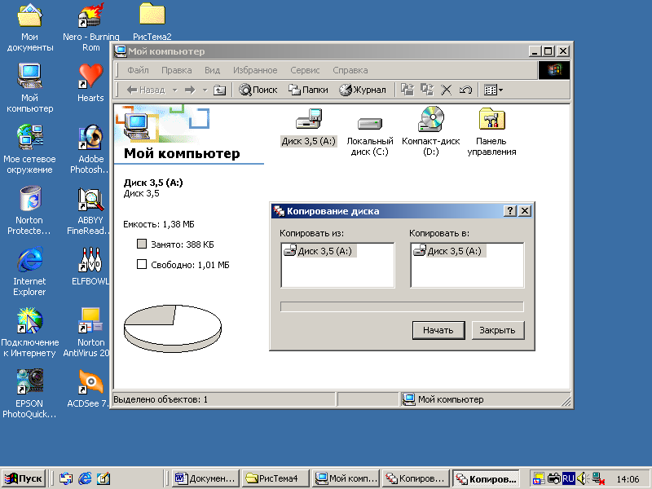Click the help ? button in Копирование диска

coord(510,211)
